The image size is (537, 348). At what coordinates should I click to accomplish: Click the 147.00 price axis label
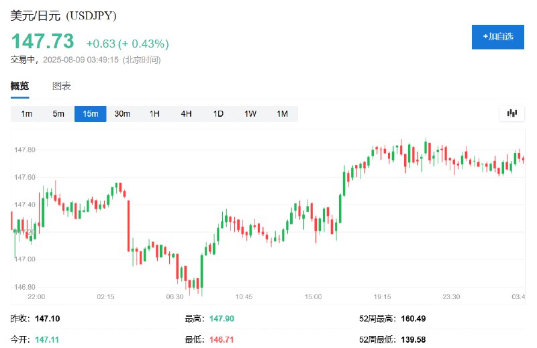pos(25,259)
